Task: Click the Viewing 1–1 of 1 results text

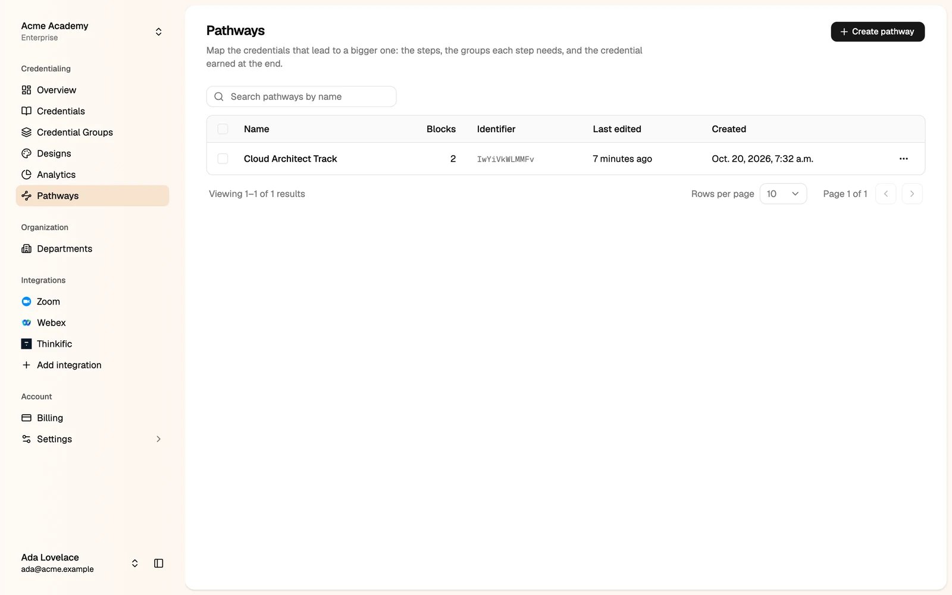Action: (256, 194)
